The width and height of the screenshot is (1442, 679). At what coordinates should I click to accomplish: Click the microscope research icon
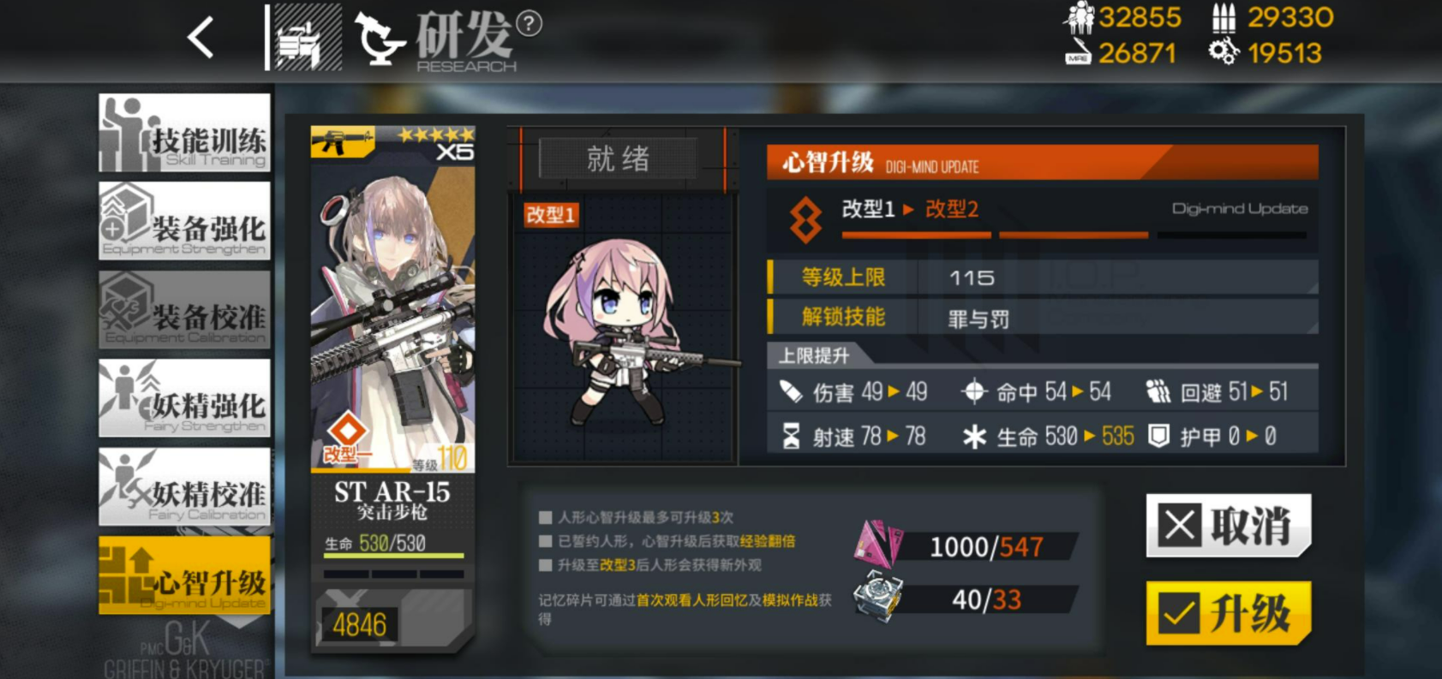pyautogui.click(x=379, y=39)
